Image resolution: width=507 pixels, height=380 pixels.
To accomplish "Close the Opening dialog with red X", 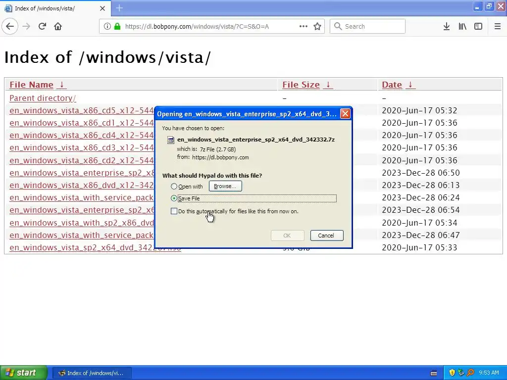I will pyautogui.click(x=345, y=114).
